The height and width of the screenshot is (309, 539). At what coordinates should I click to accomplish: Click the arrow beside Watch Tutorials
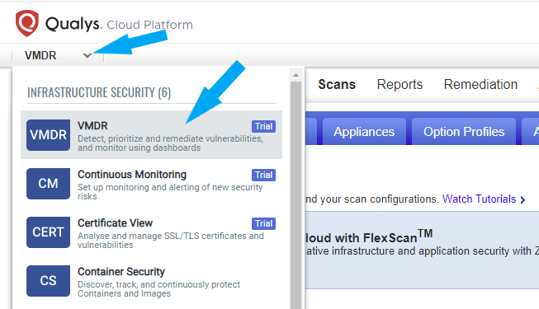click(522, 199)
